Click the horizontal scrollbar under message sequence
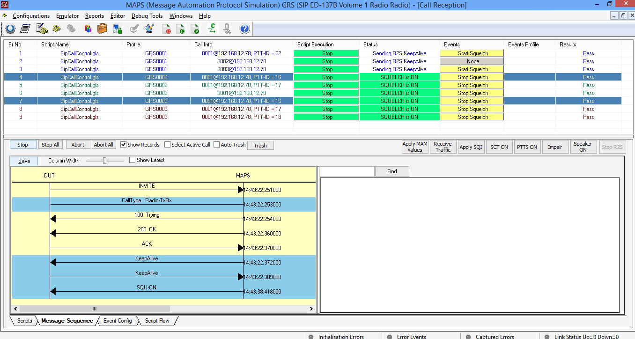 94,309
